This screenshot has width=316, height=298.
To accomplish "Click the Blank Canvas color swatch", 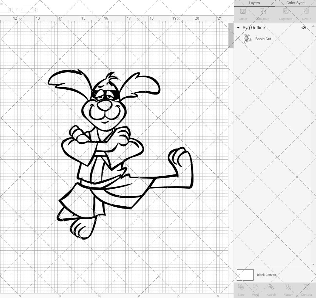I will (x=245, y=275).
